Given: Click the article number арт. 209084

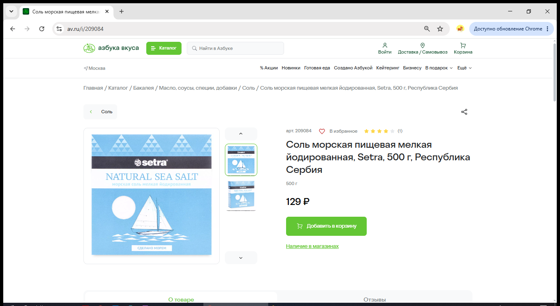Looking at the screenshot, I should [299, 131].
